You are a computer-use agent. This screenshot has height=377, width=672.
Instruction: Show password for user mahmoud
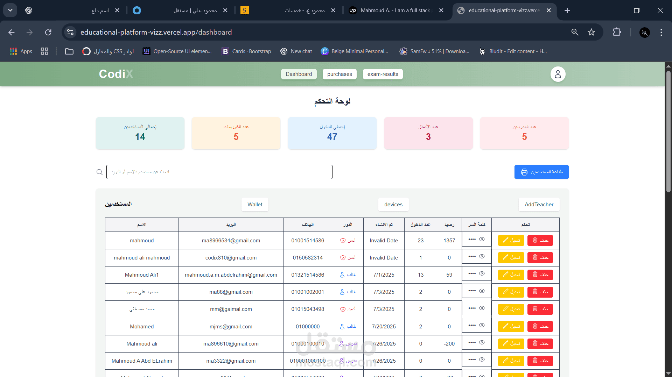click(x=482, y=240)
